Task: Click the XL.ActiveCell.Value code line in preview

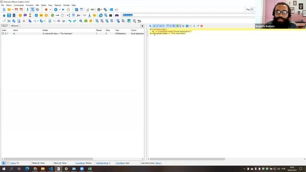Action: [x=168, y=33]
